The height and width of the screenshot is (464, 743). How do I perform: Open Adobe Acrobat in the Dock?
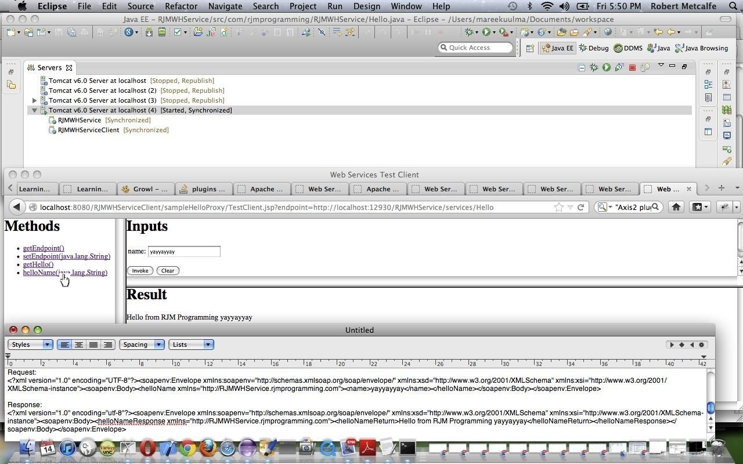point(368,448)
